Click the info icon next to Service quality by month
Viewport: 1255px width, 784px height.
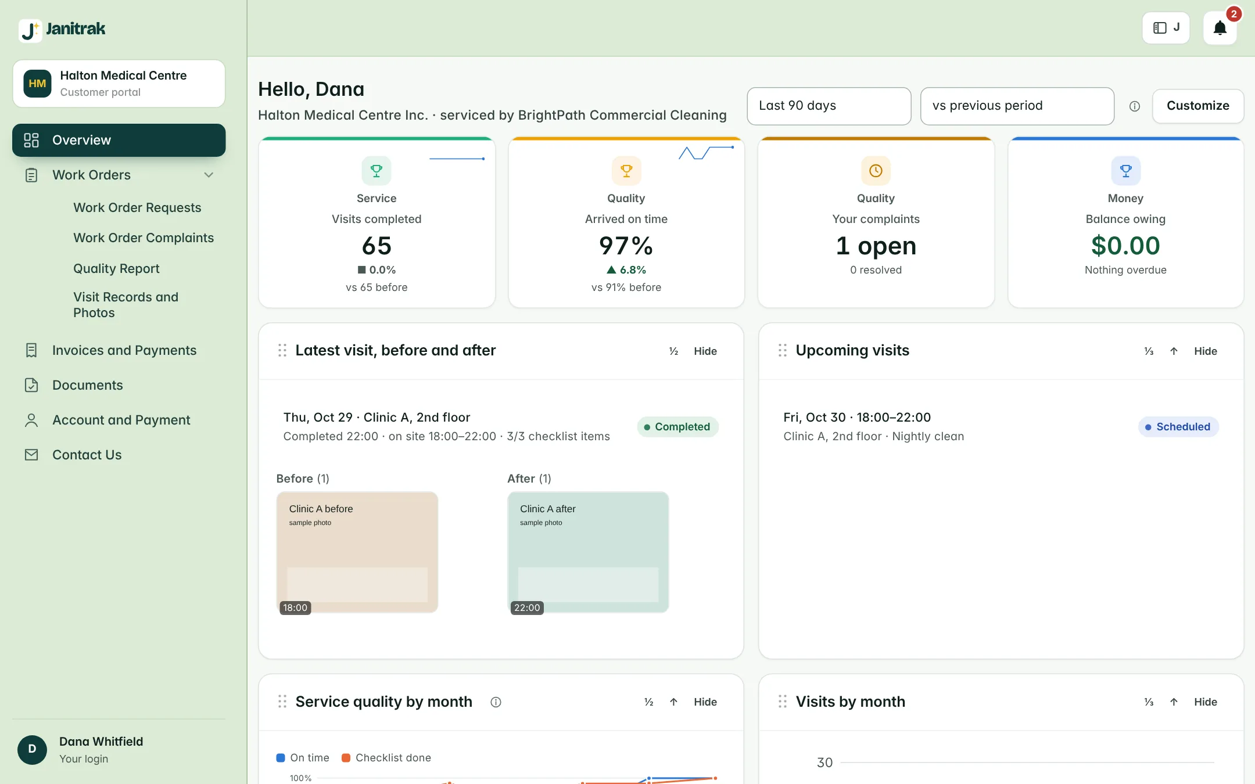496,702
